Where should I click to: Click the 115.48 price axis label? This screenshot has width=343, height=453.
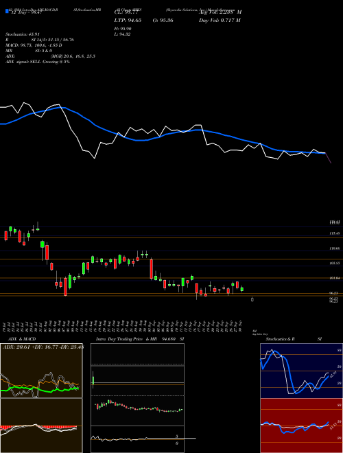click(335, 233)
